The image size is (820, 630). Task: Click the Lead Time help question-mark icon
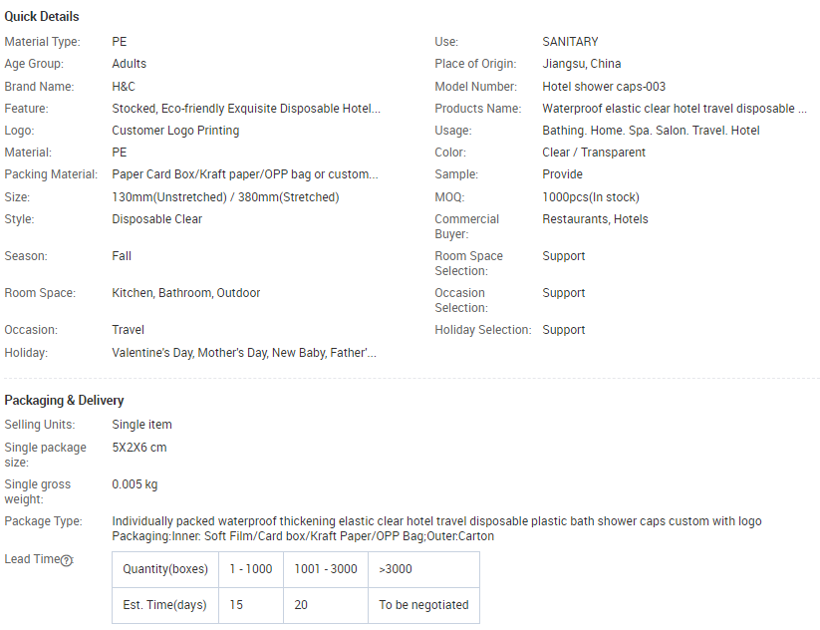pos(66,560)
